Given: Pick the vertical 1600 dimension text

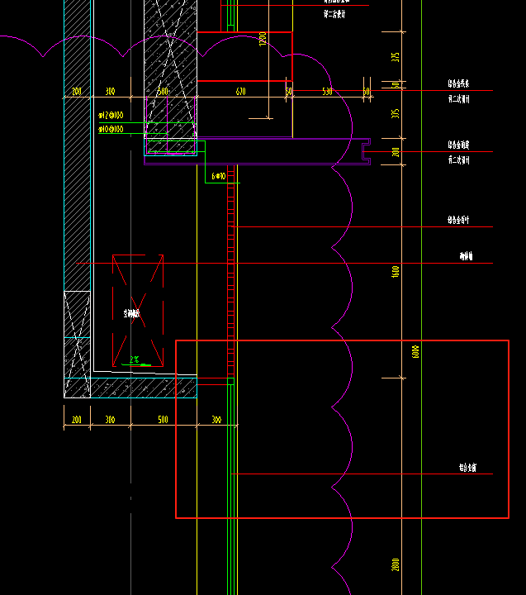Looking at the screenshot, I should point(396,272).
